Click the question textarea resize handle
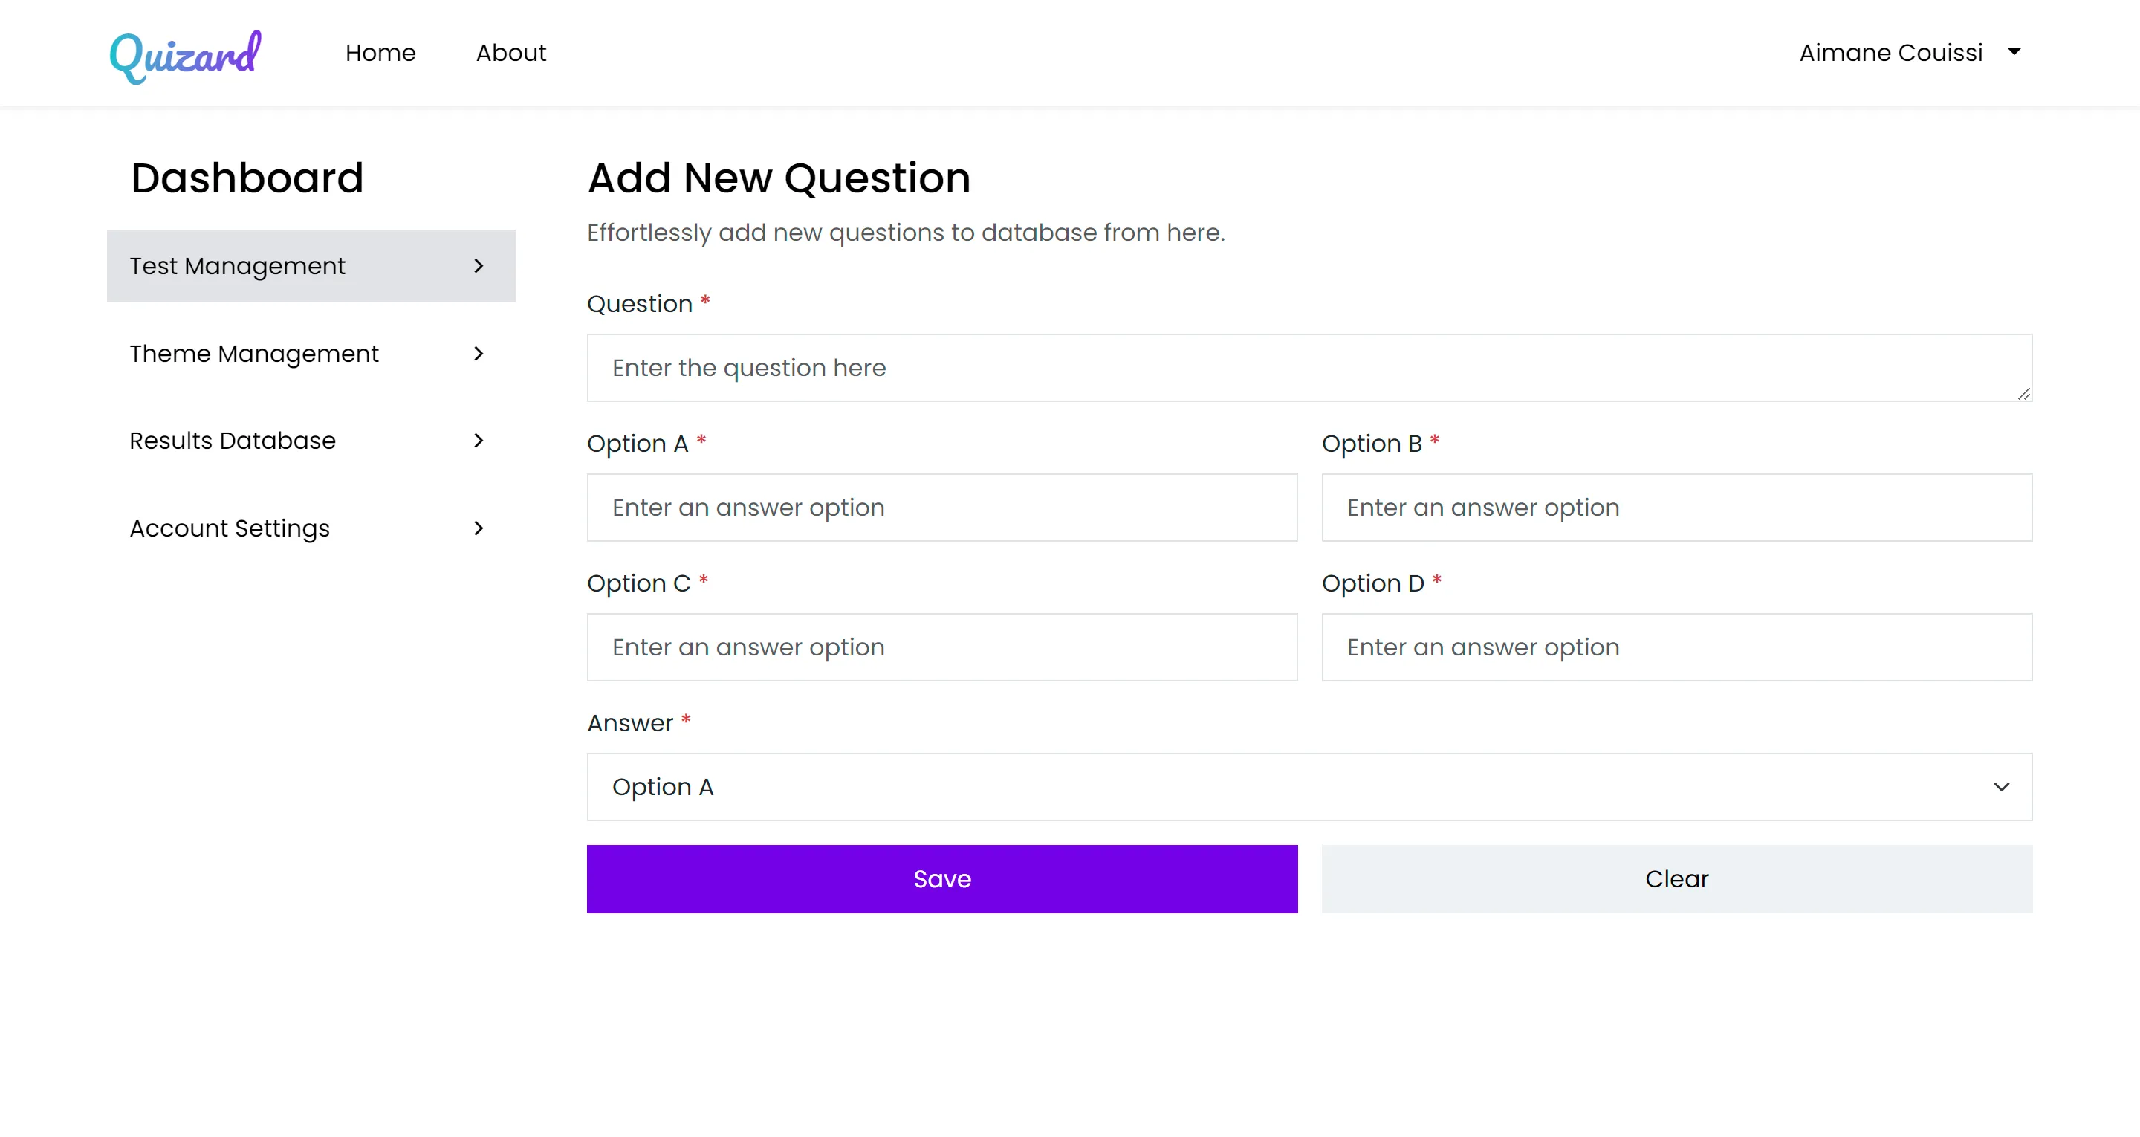Screen dimensions: 2140x1137 (x=2023, y=394)
